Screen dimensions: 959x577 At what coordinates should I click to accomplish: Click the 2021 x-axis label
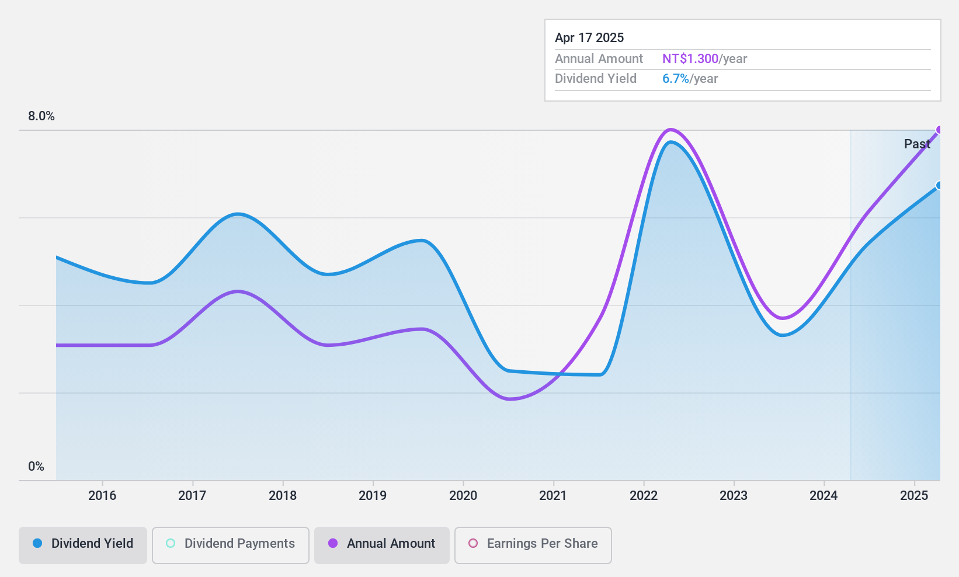coord(553,496)
